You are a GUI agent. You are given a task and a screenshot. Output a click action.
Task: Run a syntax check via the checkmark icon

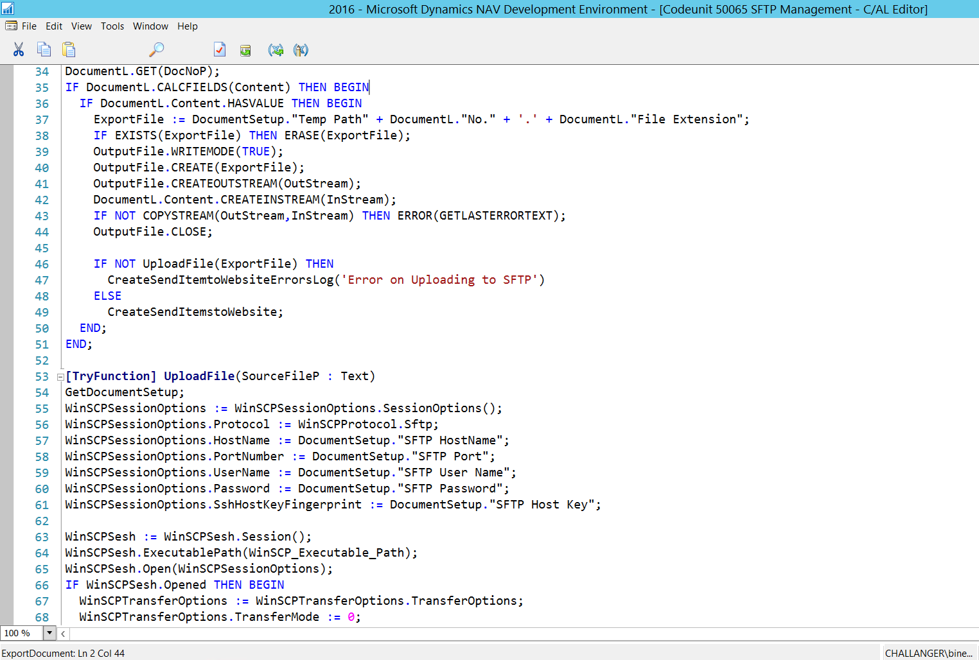[x=220, y=49]
